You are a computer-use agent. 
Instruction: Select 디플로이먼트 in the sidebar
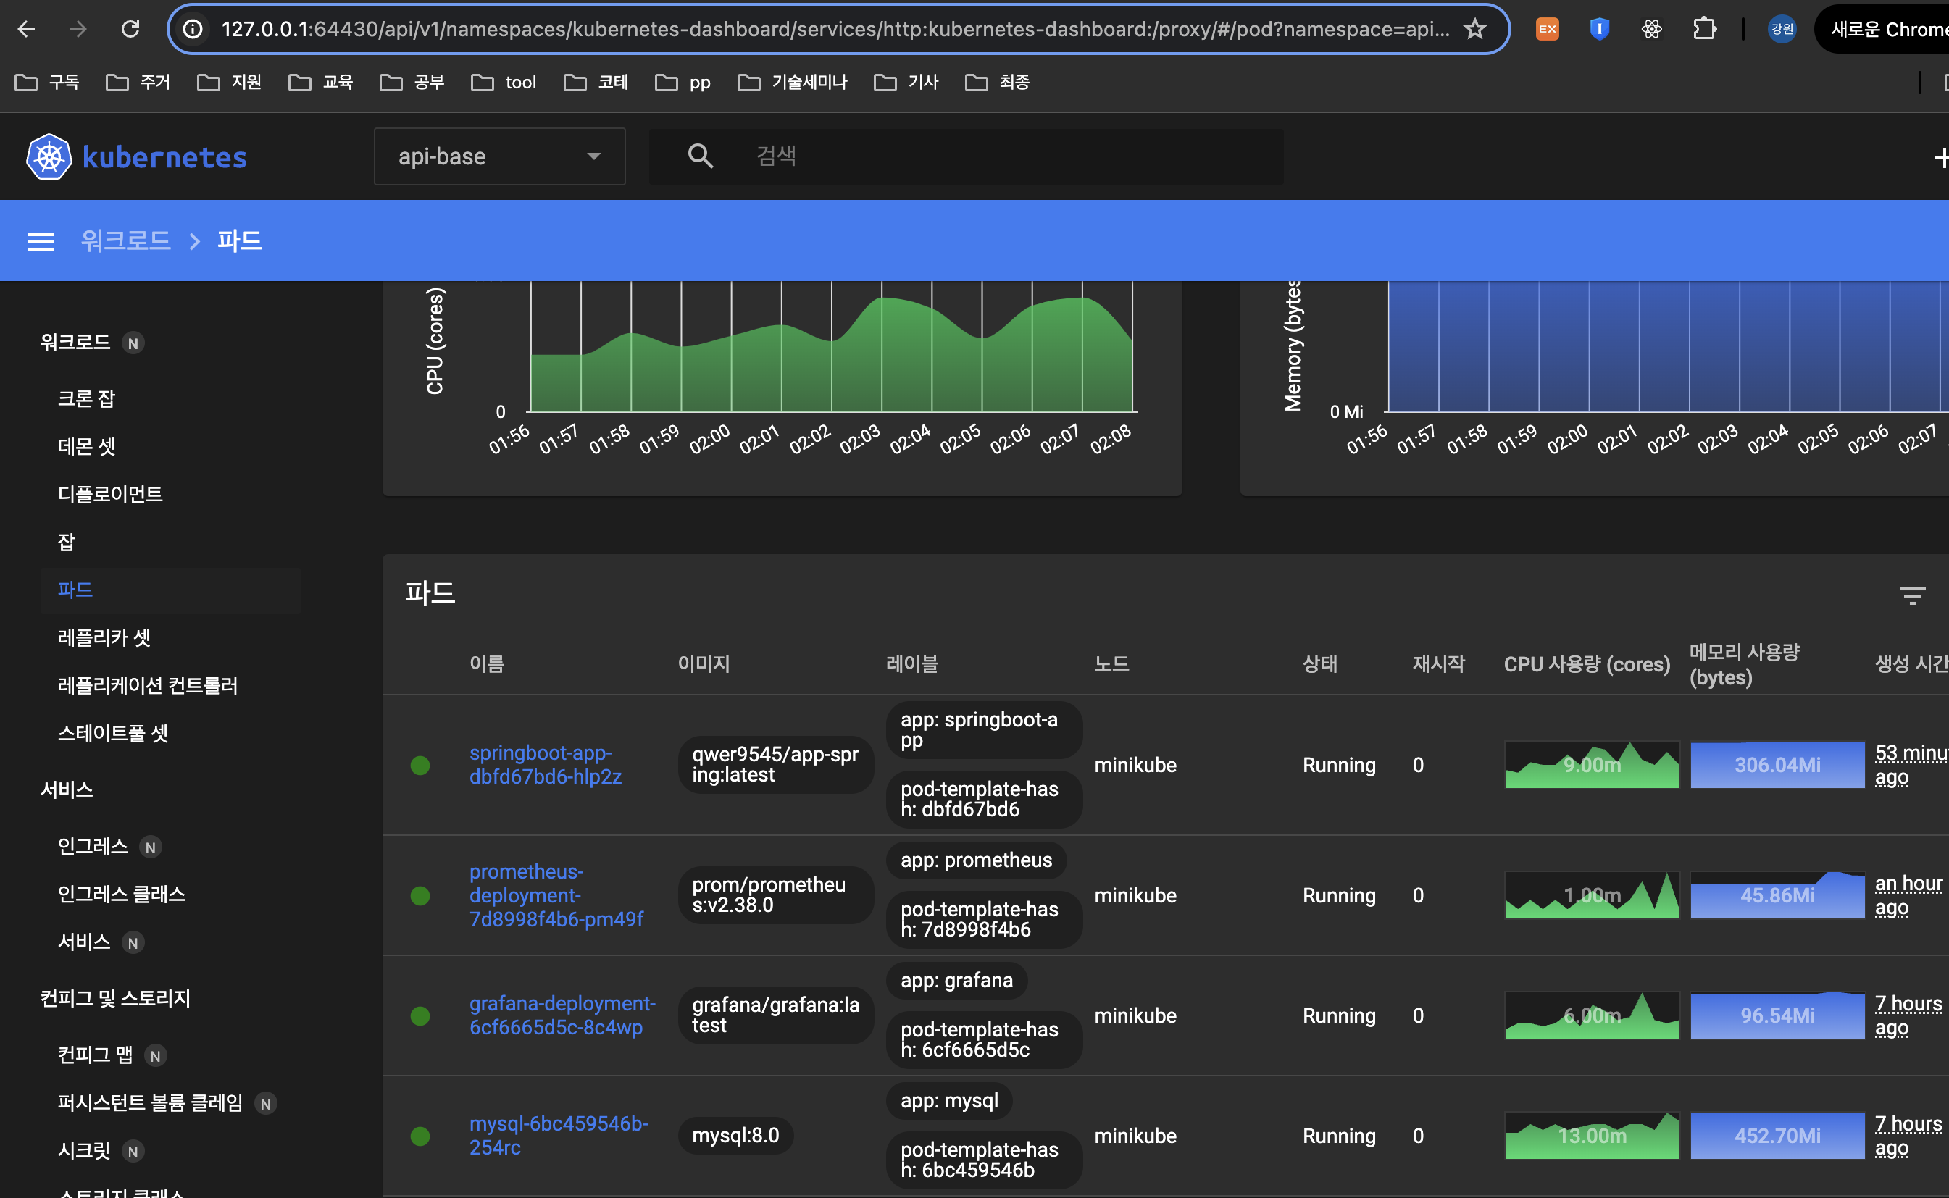tap(110, 495)
